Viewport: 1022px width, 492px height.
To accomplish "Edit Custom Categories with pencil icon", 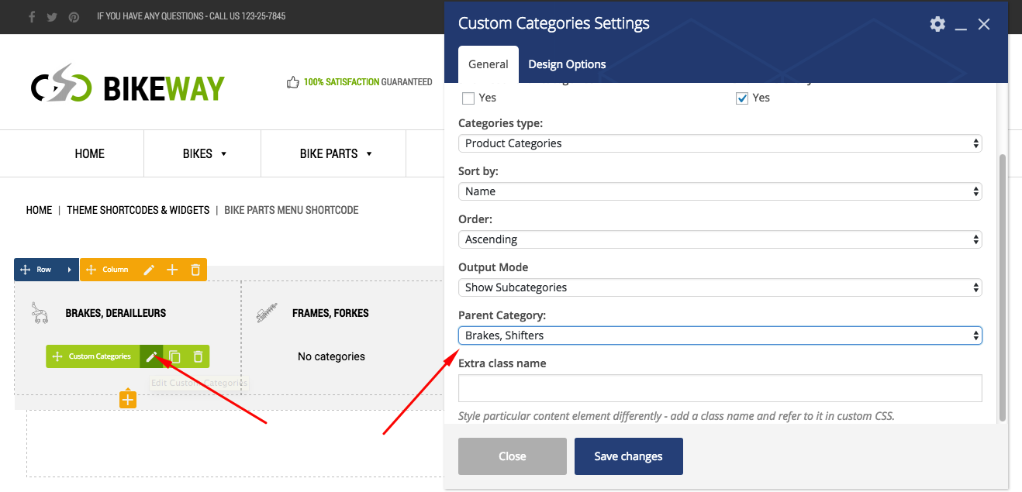I will tap(151, 356).
